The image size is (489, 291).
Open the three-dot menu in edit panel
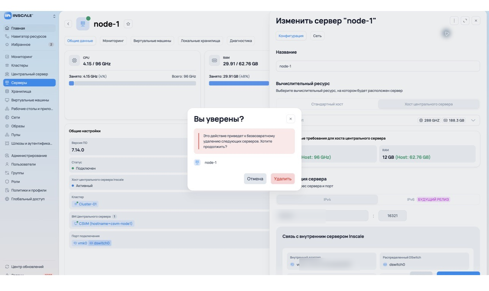click(454, 21)
